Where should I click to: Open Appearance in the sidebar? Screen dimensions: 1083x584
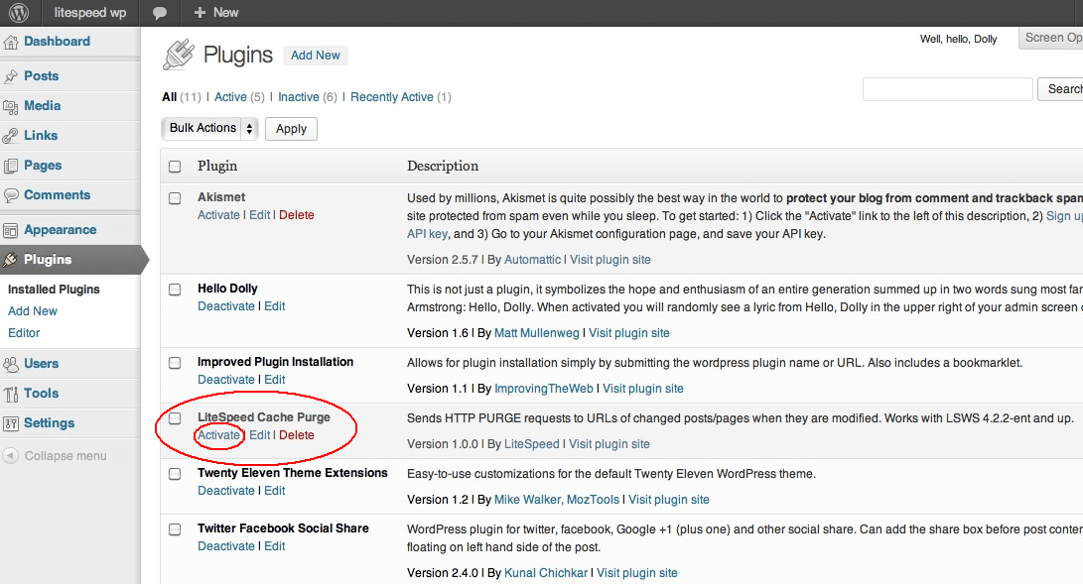[x=61, y=230]
